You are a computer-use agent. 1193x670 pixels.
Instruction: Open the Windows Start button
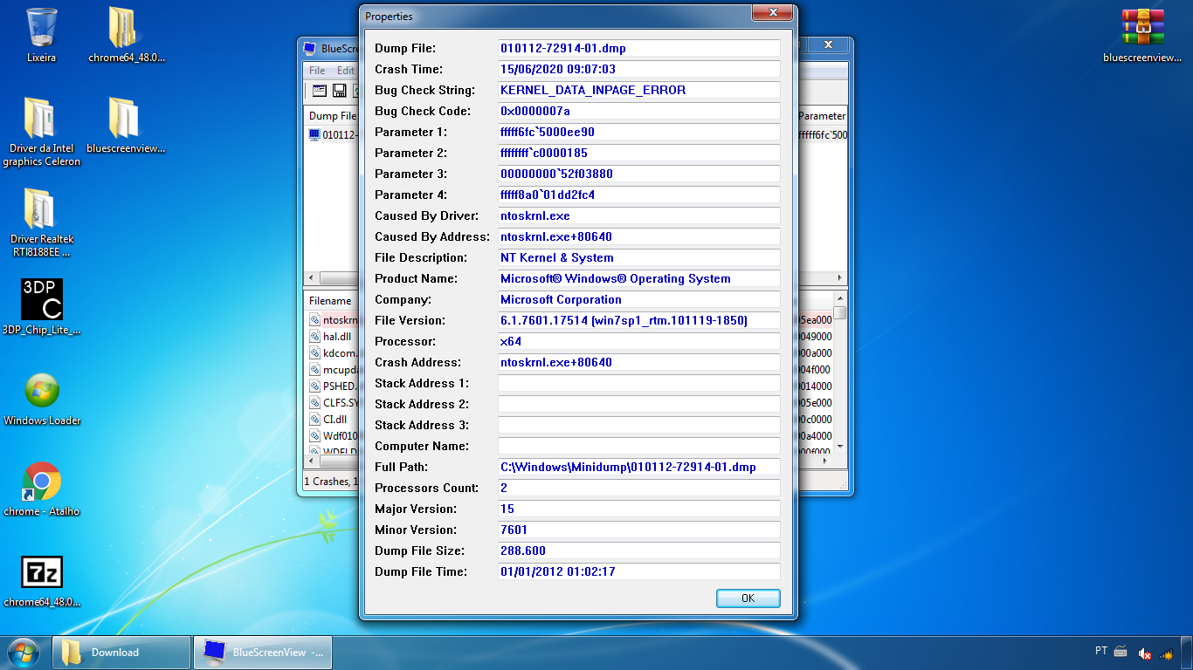23,652
